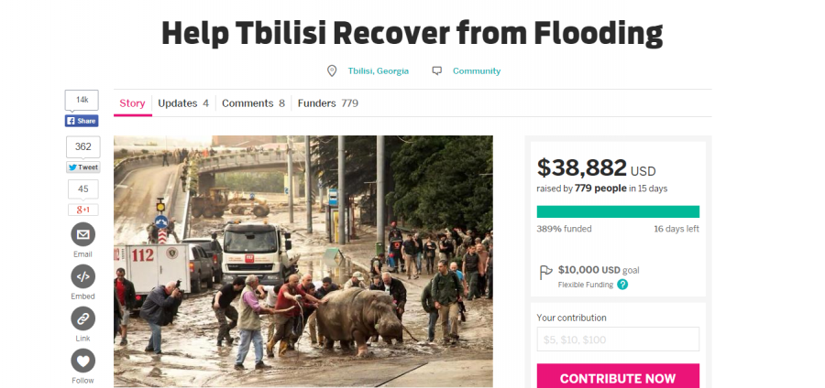
Task: Click the Twitter Tweet button
Action: 83,167
